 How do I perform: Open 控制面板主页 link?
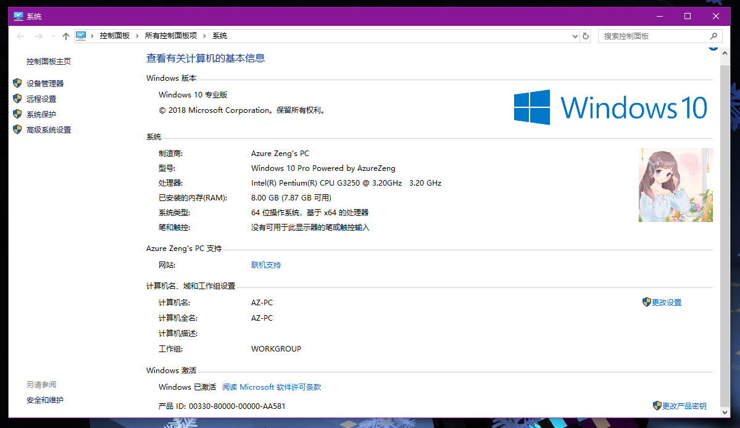pos(49,61)
